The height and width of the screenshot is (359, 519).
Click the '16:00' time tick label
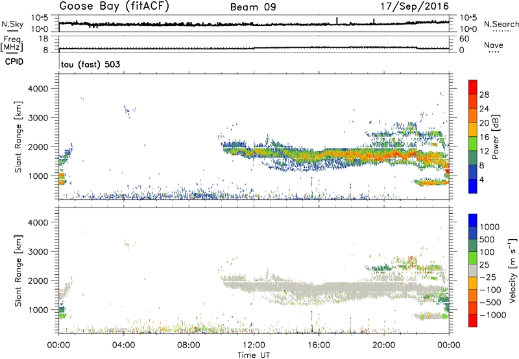point(319,345)
